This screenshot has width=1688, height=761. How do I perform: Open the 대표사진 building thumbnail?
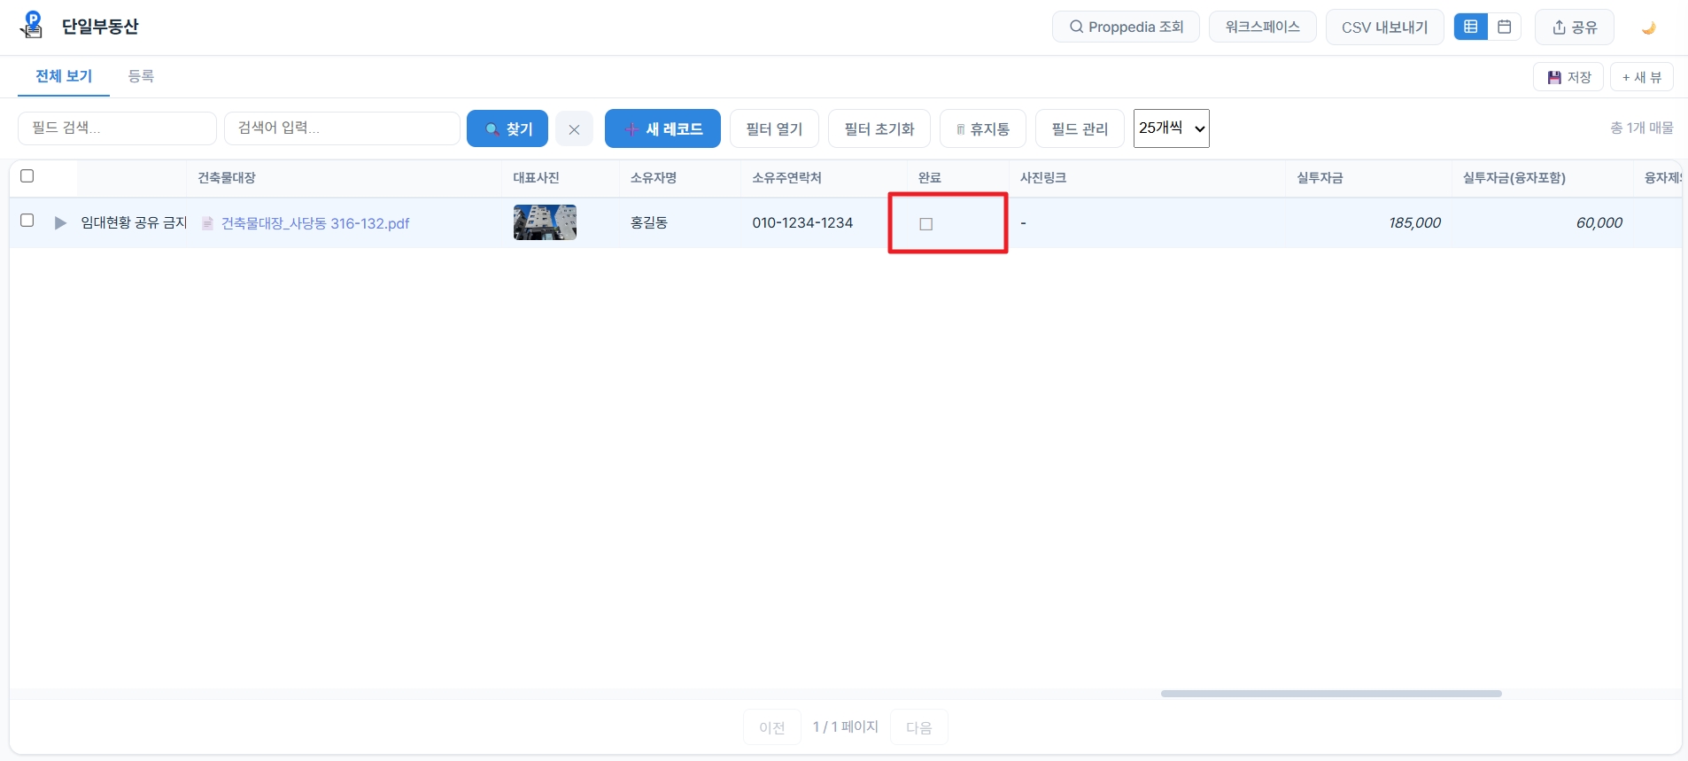(x=545, y=222)
